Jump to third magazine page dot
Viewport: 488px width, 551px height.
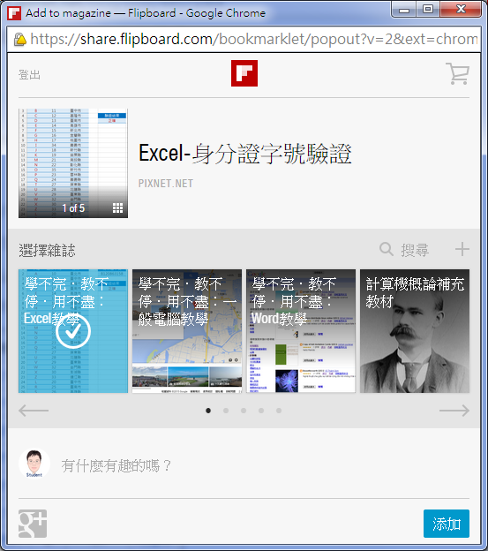click(244, 411)
